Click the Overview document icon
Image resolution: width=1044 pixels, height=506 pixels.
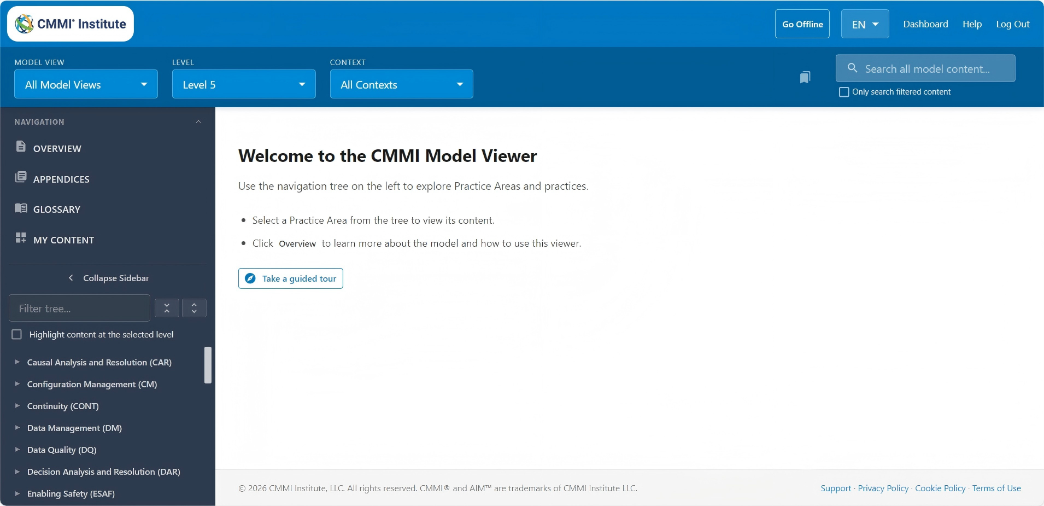[x=21, y=147]
